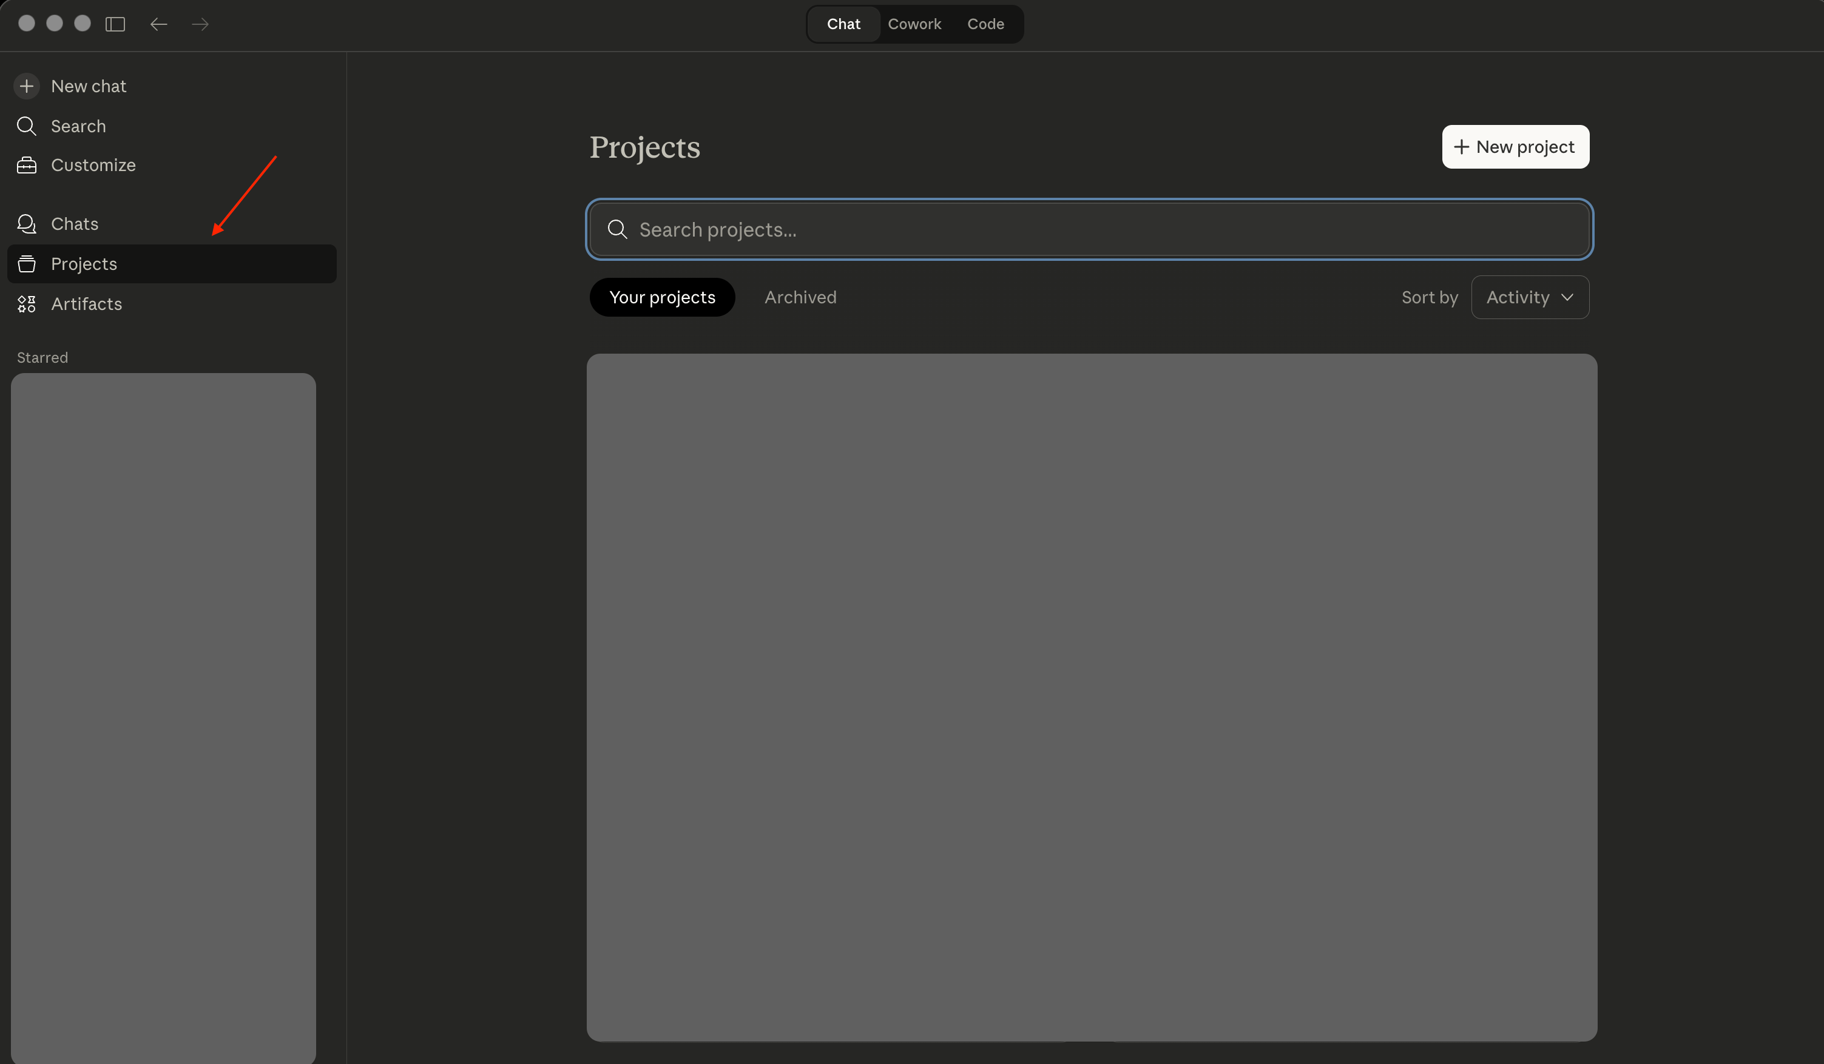This screenshot has height=1064, width=1824.
Task: Click the window zoom traffic light
Action: pos(83,23)
